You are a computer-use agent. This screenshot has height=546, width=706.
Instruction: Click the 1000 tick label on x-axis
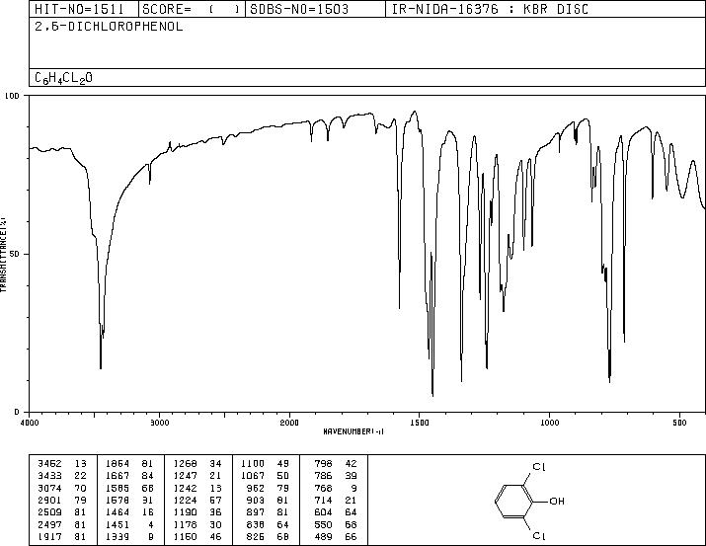[549, 423]
